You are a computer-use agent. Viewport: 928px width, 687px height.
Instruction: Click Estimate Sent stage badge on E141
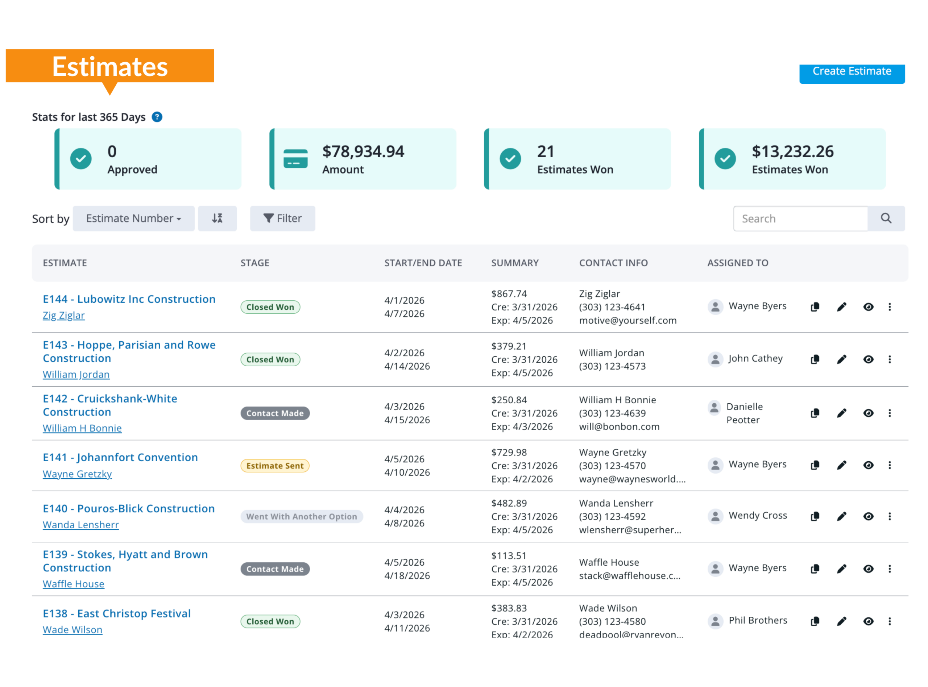point(274,466)
